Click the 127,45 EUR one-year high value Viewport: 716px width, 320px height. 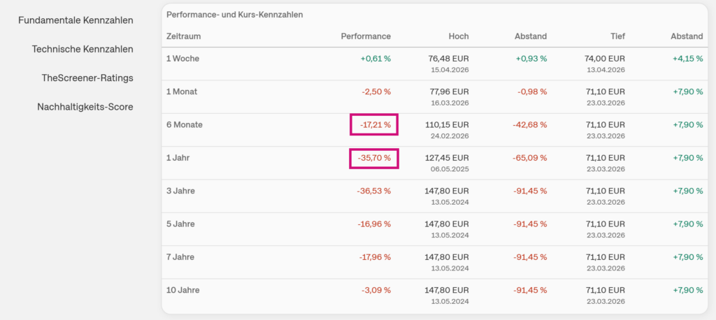coord(445,158)
